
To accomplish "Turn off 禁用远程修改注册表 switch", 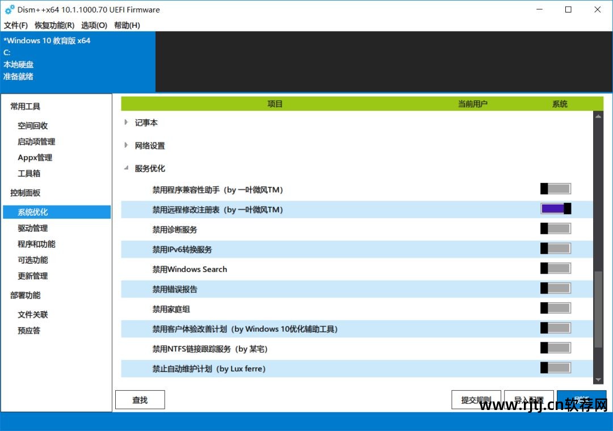I will point(556,209).
